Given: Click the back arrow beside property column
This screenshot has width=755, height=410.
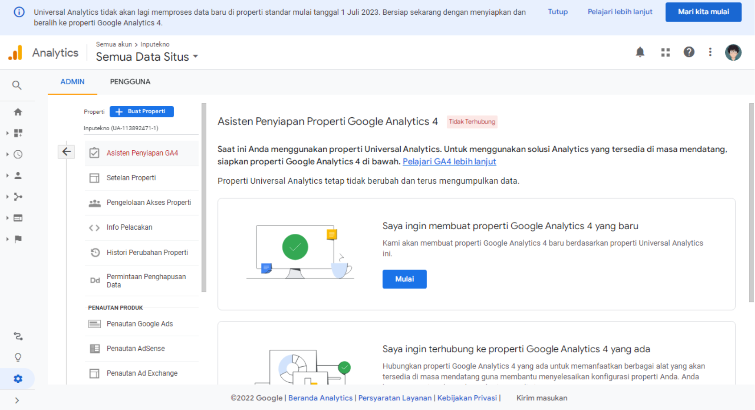Looking at the screenshot, I should [x=66, y=152].
